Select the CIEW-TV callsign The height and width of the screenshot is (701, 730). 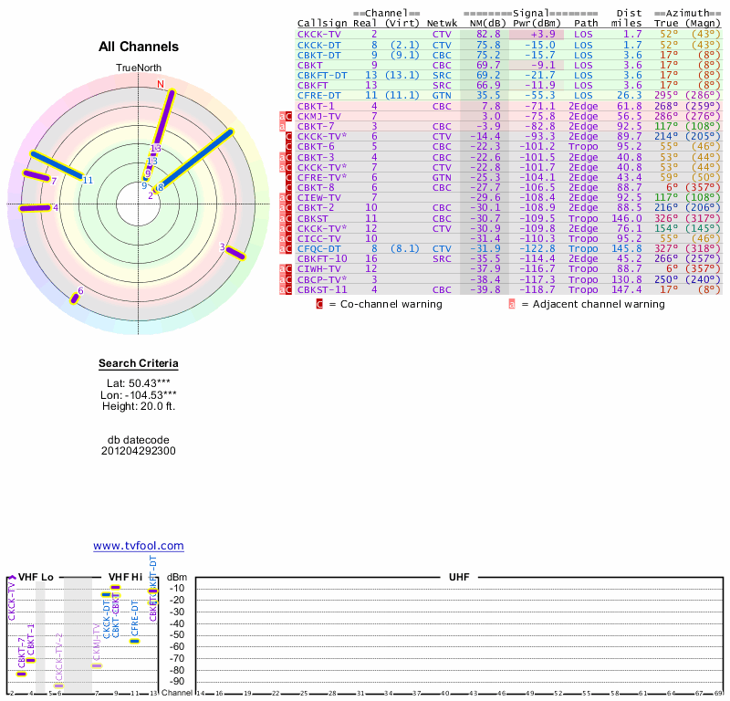click(x=318, y=197)
